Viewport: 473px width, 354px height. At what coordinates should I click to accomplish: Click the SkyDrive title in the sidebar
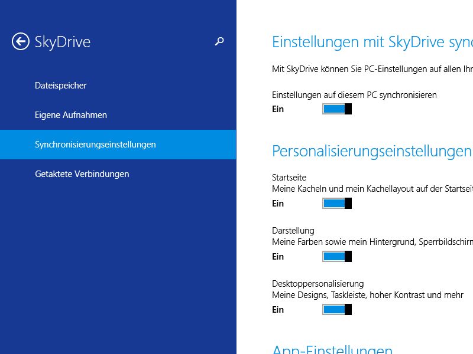coord(63,42)
